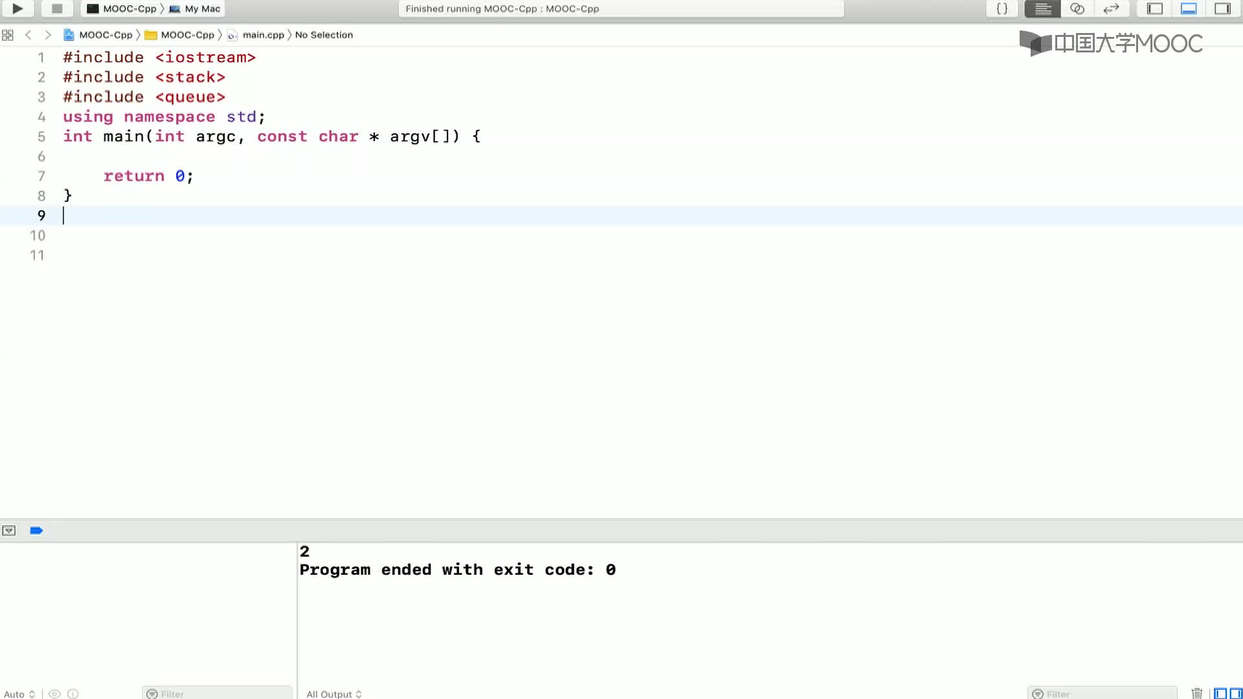
Task: Toggle the debug area panel
Action: [1189, 8]
